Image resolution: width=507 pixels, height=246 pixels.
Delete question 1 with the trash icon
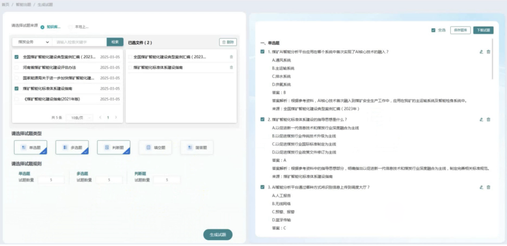[x=488, y=52]
